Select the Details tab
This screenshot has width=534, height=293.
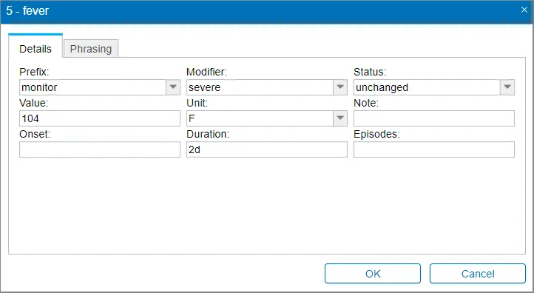[36, 49]
